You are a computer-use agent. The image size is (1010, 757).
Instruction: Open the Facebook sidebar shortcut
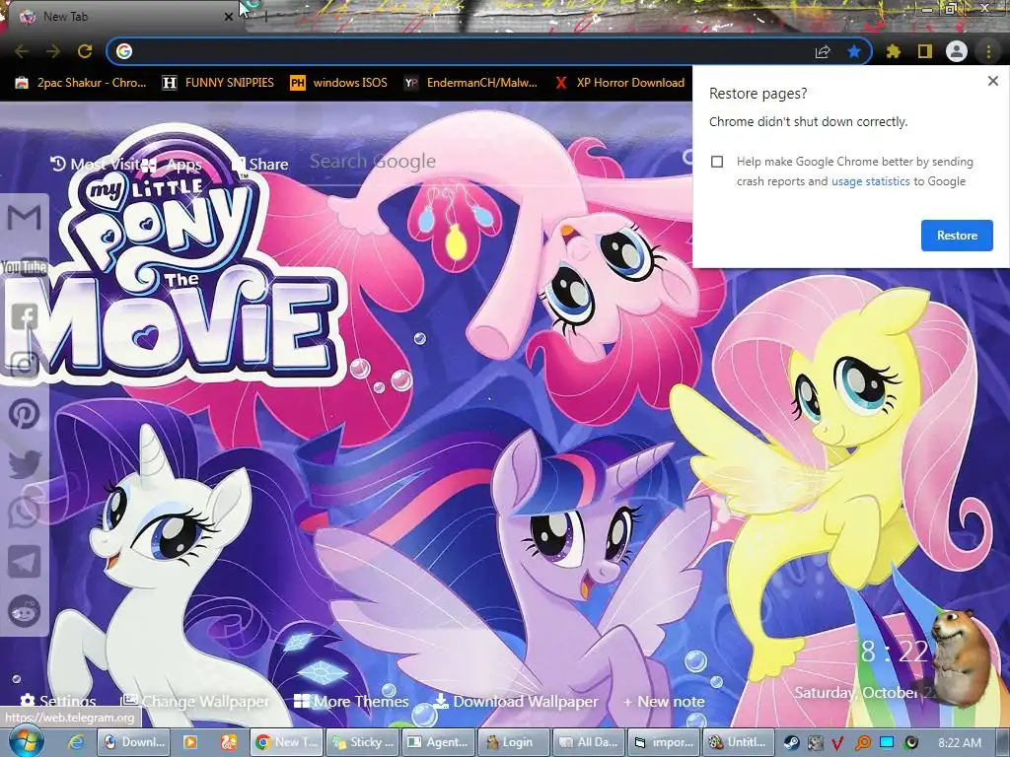(x=25, y=316)
